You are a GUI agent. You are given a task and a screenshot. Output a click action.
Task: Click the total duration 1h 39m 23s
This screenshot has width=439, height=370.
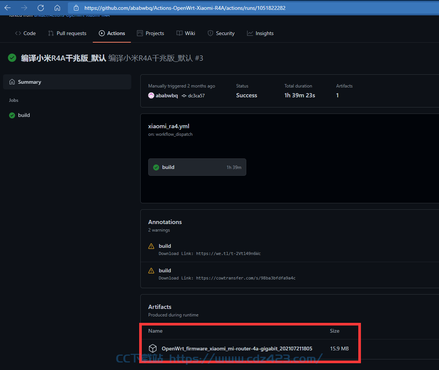[299, 95]
